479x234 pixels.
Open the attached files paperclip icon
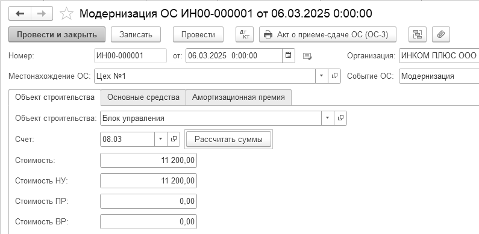pyautogui.click(x=440, y=34)
